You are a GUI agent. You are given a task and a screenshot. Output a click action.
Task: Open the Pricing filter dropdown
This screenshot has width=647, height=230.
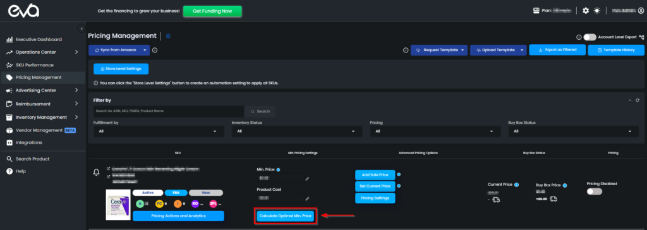(x=435, y=131)
